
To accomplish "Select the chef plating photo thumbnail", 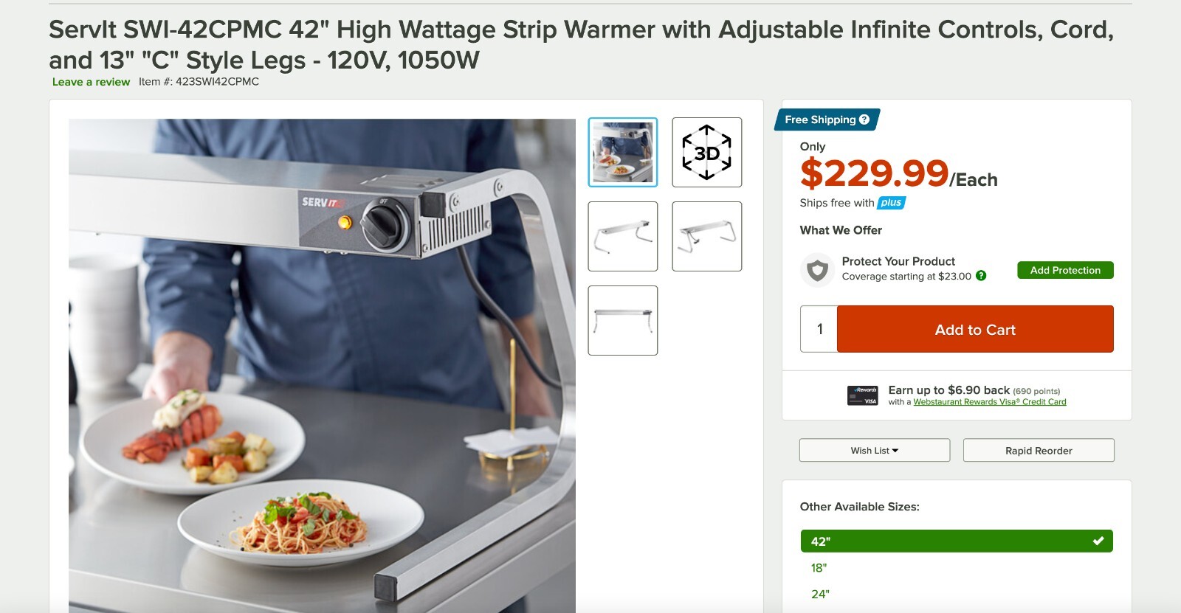I will point(622,153).
